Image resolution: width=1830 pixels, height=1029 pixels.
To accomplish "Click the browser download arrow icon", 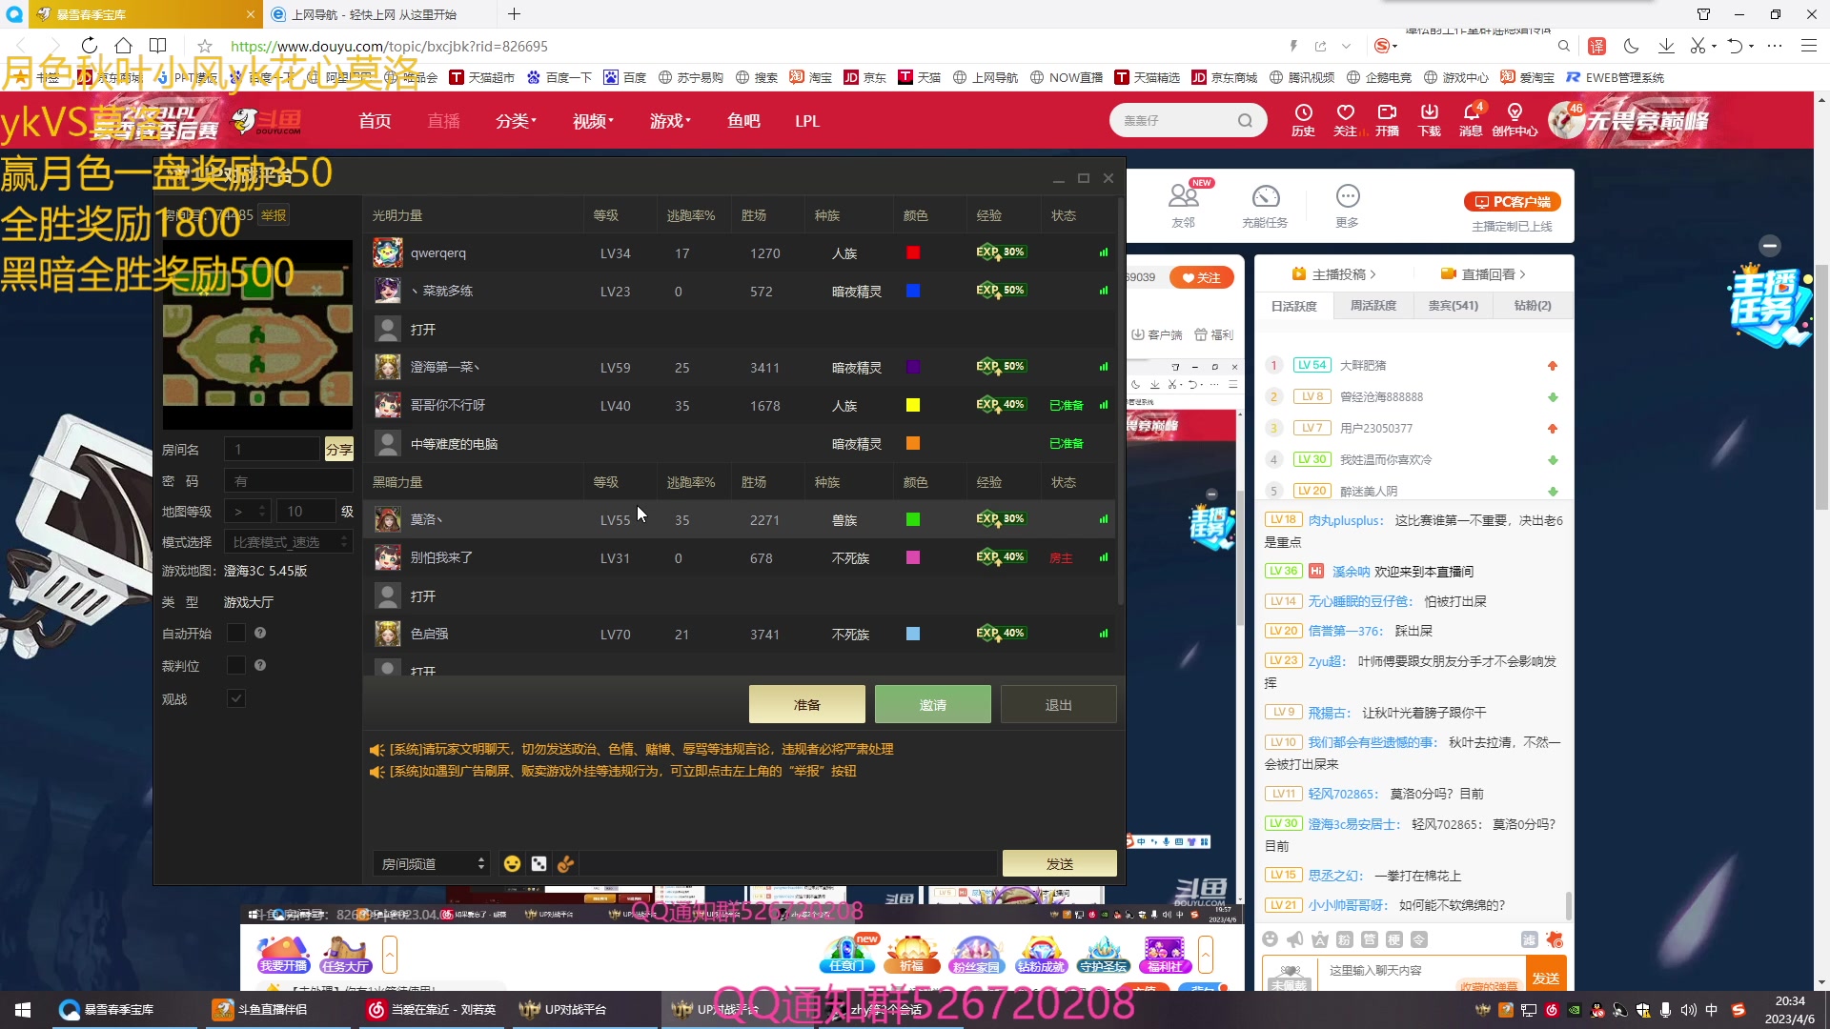I will pos(1666,46).
